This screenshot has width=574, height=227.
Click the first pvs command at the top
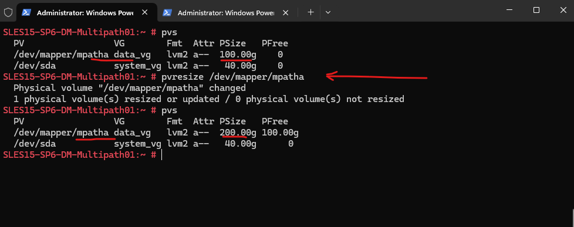[x=169, y=32]
